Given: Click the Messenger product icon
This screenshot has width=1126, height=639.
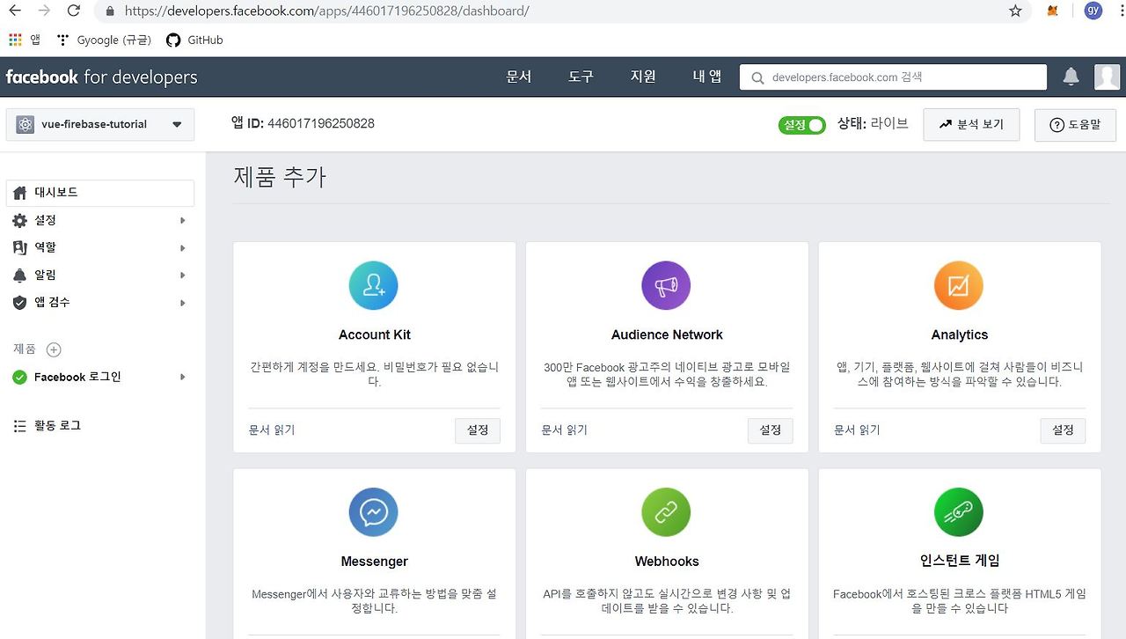Looking at the screenshot, I should 374,512.
